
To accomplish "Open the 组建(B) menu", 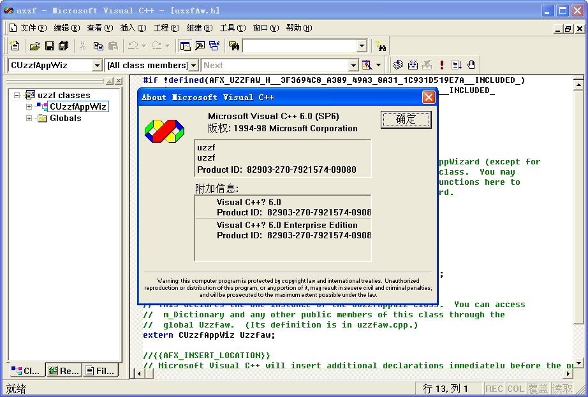I will [x=200, y=28].
